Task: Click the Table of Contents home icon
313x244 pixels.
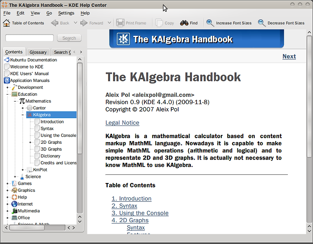Action: click(7, 23)
